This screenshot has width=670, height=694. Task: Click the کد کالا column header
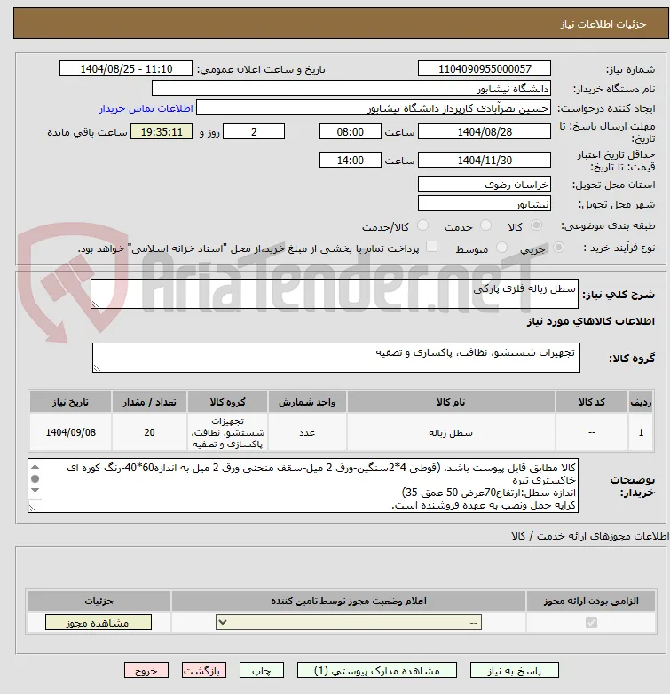coord(591,402)
